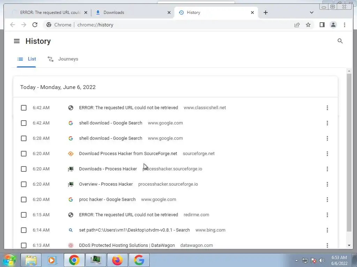Viewport: 357px width, 267px height.
Task: Open actions menu for Downloads - Process Hacker
Action: (x=327, y=169)
